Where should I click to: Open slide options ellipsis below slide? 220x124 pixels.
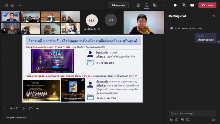pos(37,109)
